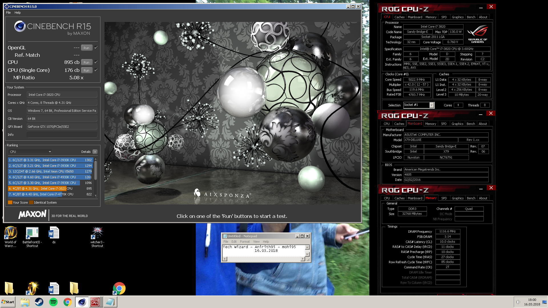Open Bench tab in bottom CPU-Z window
Image resolution: width=548 pixels, height=308 pixels.
coord(471,198)
